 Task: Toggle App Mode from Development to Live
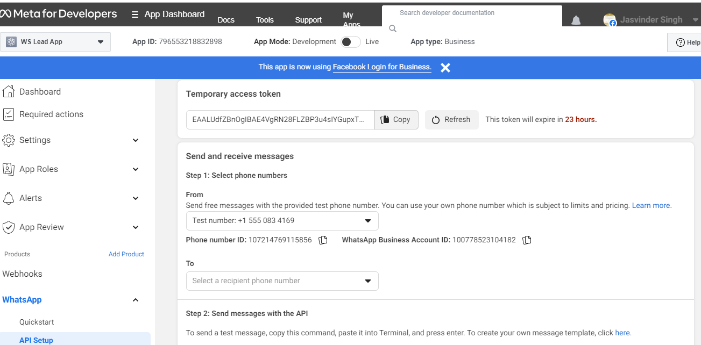coord(351,42)
